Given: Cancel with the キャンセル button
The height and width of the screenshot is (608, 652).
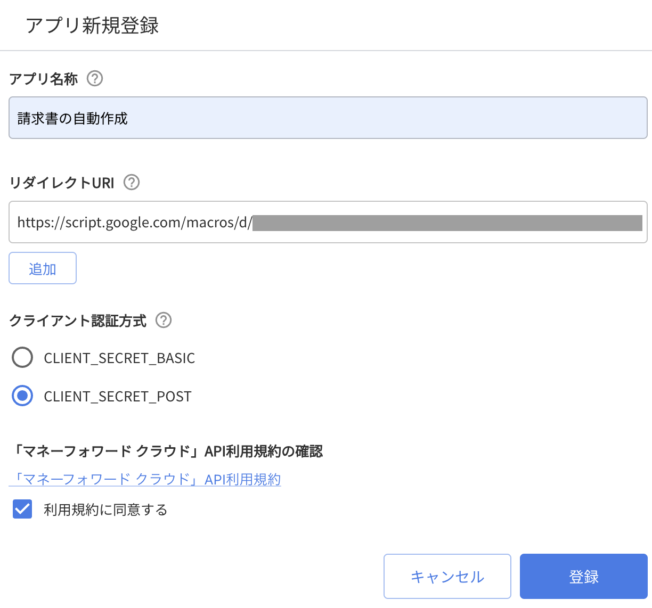Looking at the screenshot, I should 447,577.
